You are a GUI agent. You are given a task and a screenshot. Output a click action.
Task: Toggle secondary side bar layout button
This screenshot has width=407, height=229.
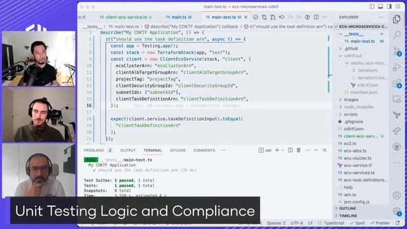[x=389, y=6]
